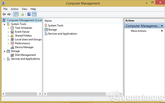Click left arrow of center pane scrollbar
The height and width of the screenshot is (103, 165).
pyautogui.click(x=45, y=94)
